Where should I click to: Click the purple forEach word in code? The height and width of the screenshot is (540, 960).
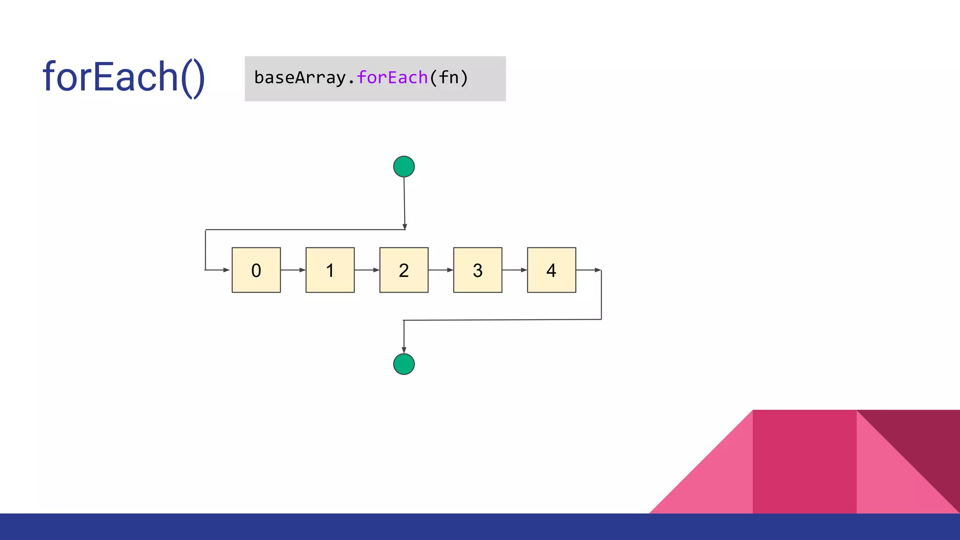pos(392,78)
